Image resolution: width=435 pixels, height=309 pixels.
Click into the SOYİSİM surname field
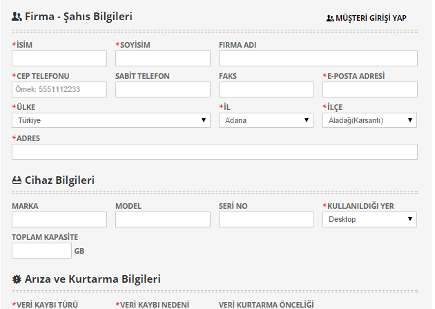(x=163, y=58)
